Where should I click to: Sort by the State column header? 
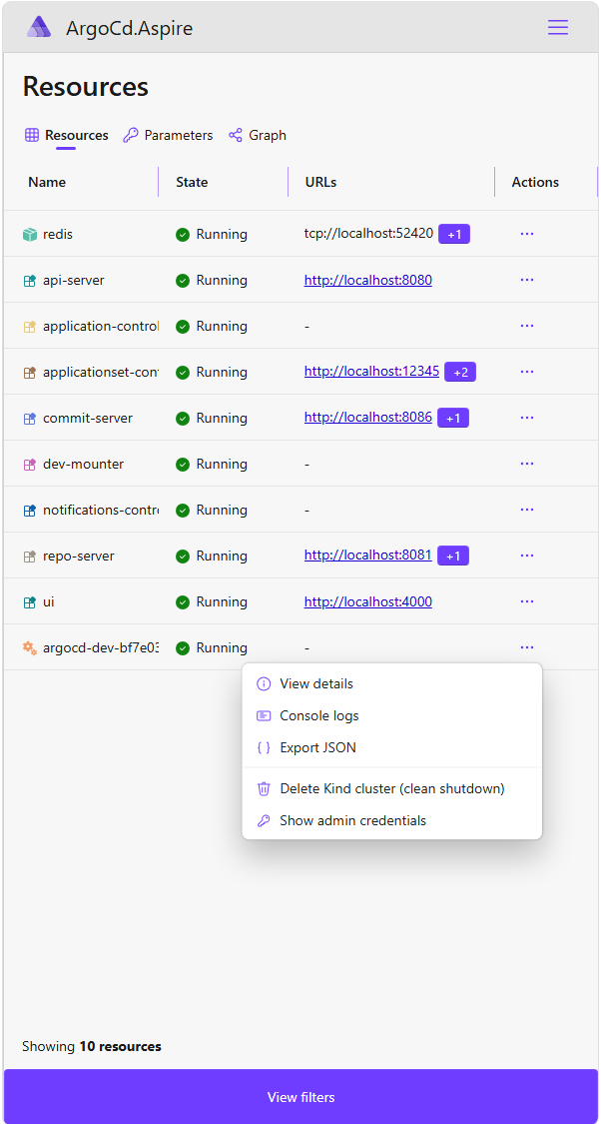(x=192, y=182)
